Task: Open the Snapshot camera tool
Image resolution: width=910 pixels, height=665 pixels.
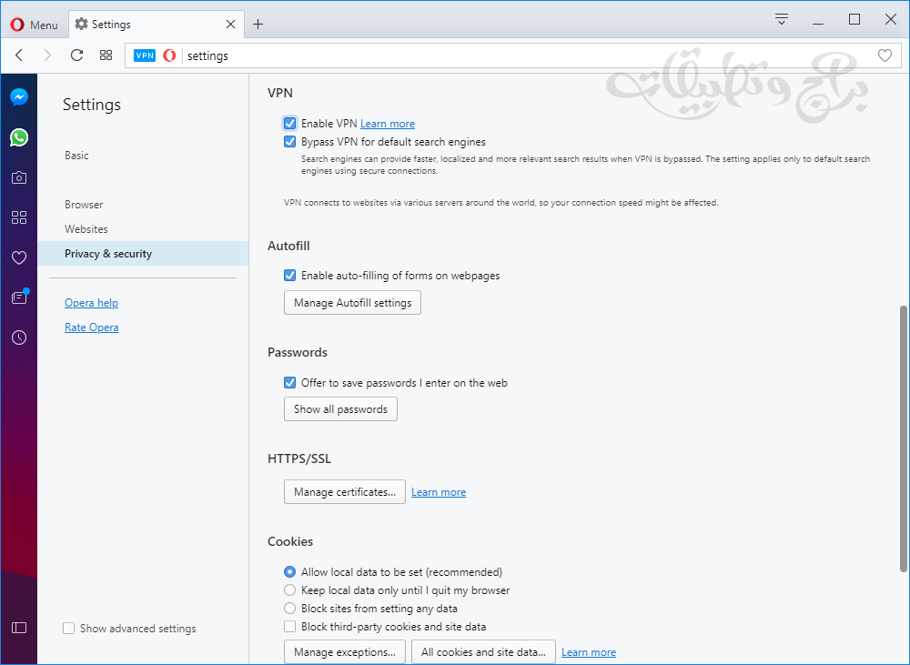Action: click(x=19, y=177)
